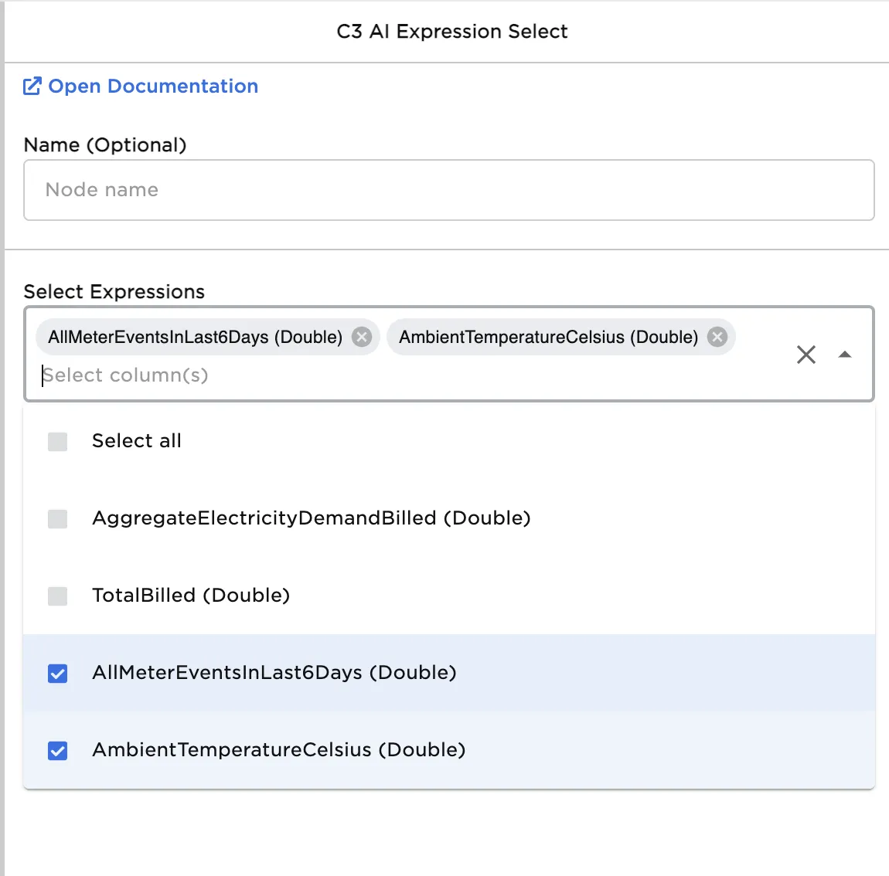Click the AmbientTemperatureCelsius chip label text

point(548,337)
